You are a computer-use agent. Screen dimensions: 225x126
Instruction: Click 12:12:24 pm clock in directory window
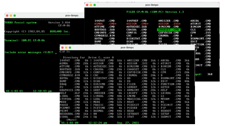point(97,123)
